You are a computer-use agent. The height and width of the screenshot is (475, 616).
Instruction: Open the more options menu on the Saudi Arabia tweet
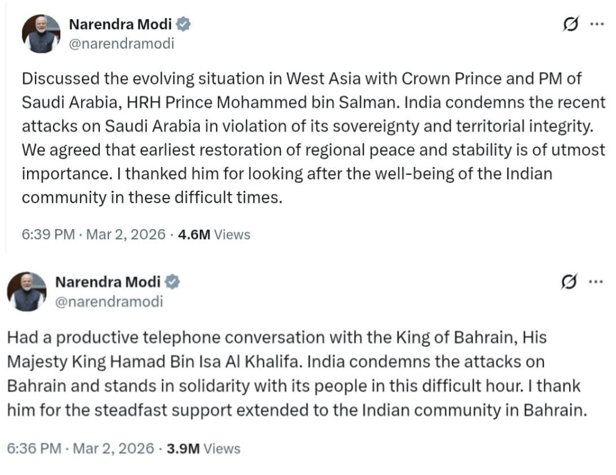click(x=596, y=24)
